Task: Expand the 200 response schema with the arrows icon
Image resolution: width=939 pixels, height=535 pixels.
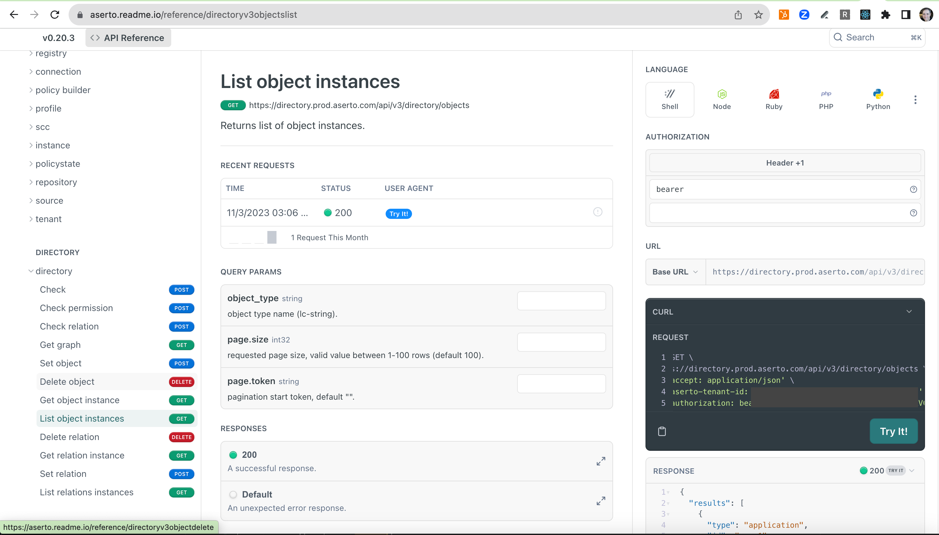Action: [601, 461]
